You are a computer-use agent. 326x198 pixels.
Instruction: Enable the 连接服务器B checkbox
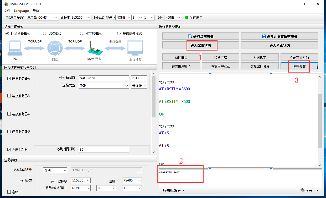coord(9,96)
